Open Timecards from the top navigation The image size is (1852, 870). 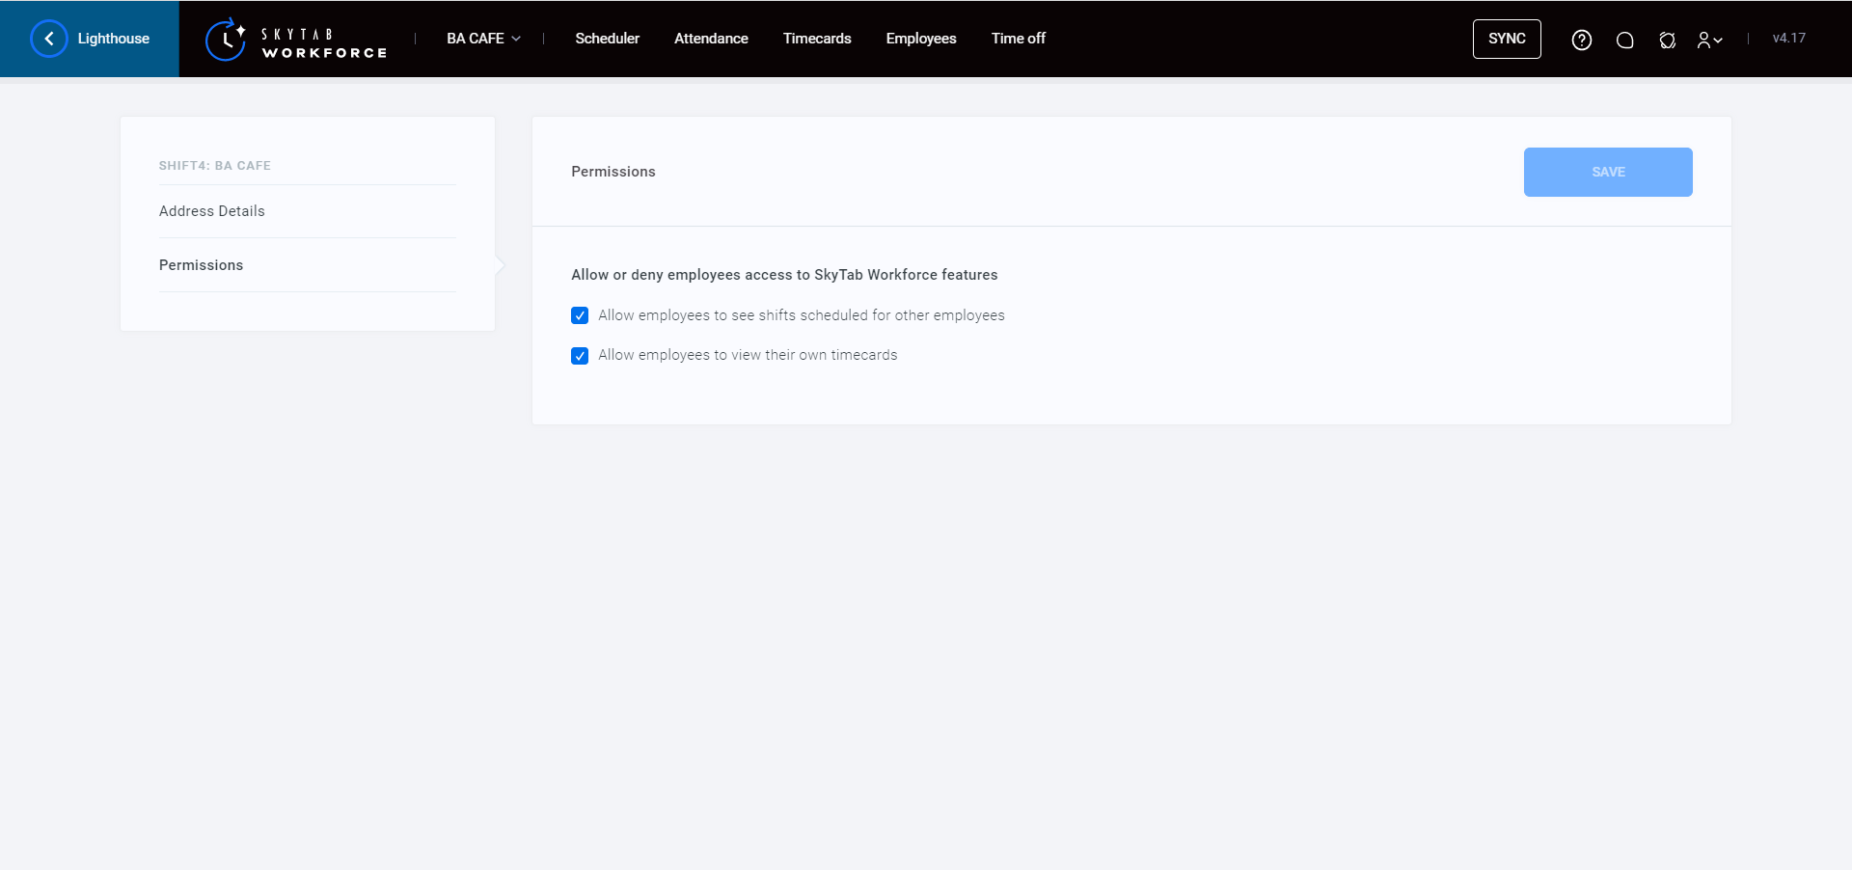pos(816,39)
